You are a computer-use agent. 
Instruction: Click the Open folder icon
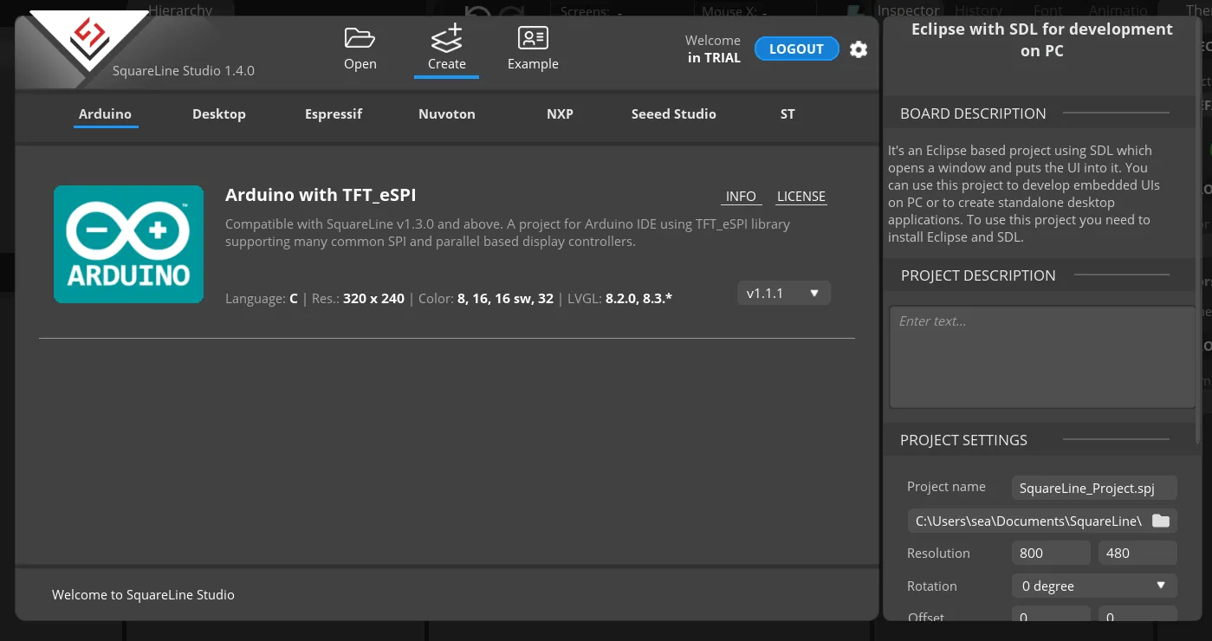point(360,38)
